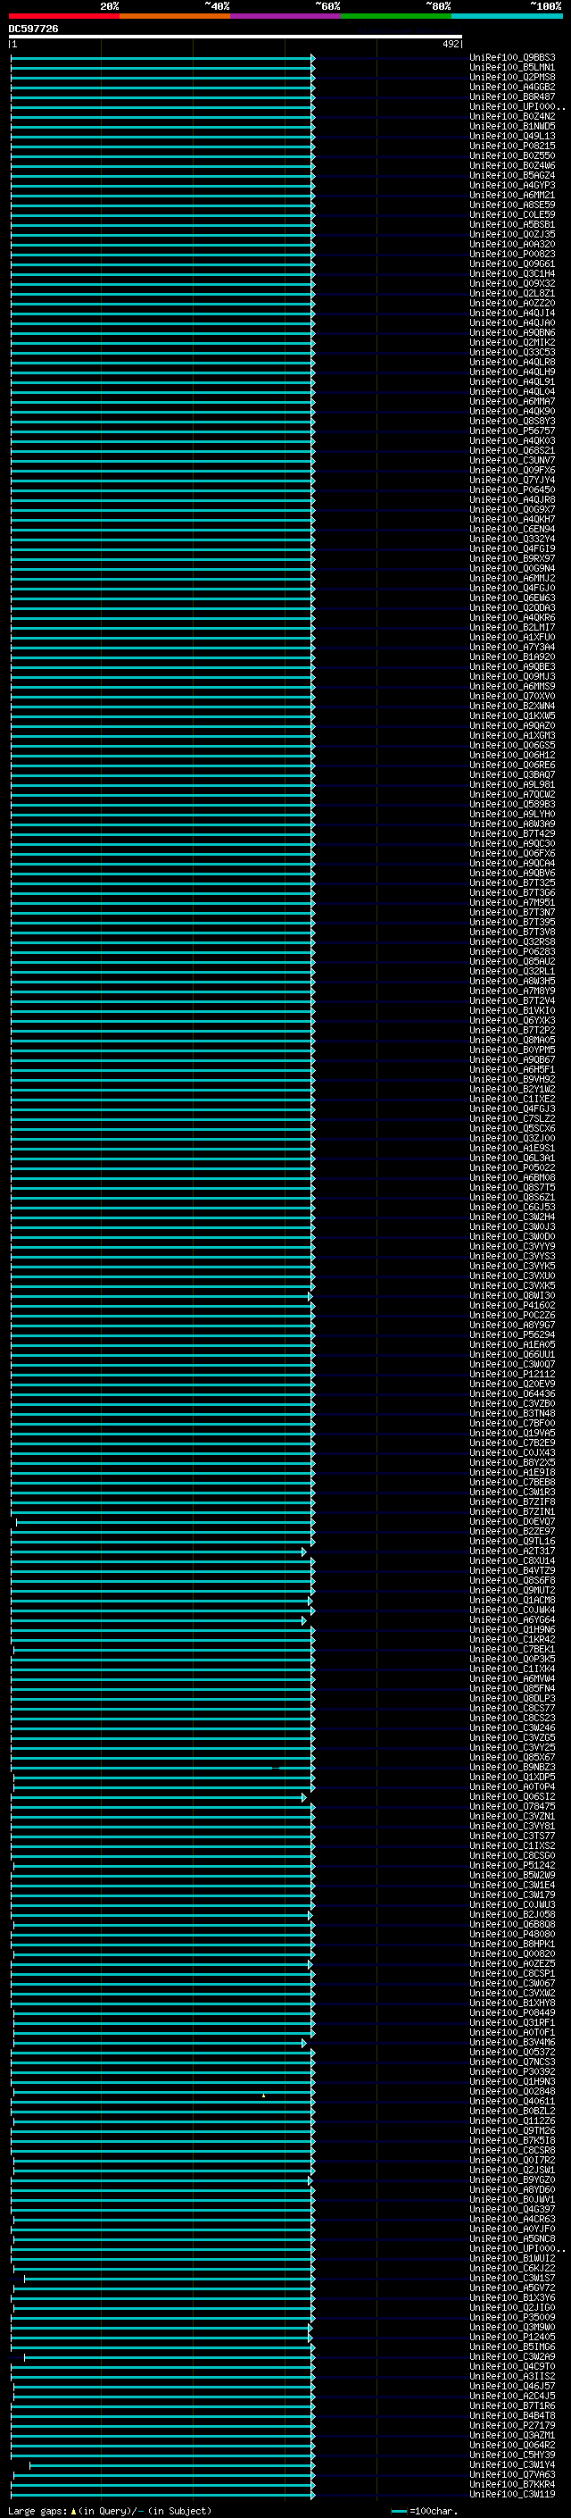The image size is (571, 2518).
Task: Select label UniRef100_Q3C1H4
Action: [512, 273]
